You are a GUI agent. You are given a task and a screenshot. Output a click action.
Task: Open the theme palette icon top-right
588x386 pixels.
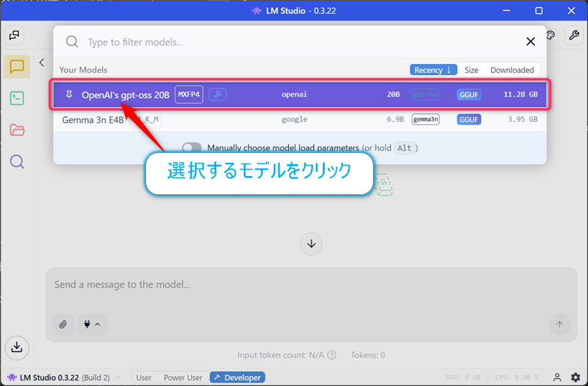pos(550,35)
